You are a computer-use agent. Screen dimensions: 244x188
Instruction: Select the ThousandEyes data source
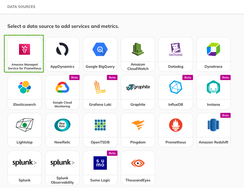click(x=138, y=168)
